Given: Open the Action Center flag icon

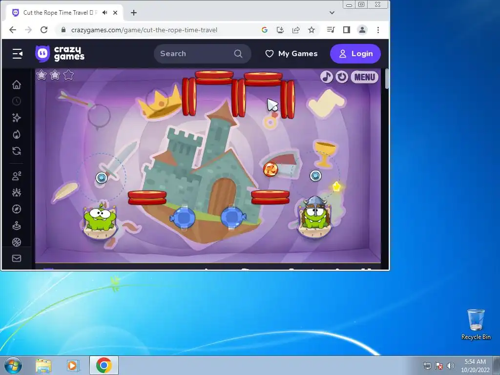Looking at the screenshot, I should [x=439, y=366].
